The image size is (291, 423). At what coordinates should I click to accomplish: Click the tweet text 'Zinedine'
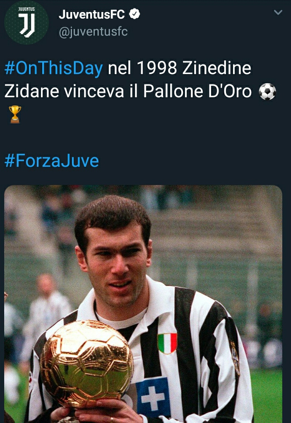(217, 68)
